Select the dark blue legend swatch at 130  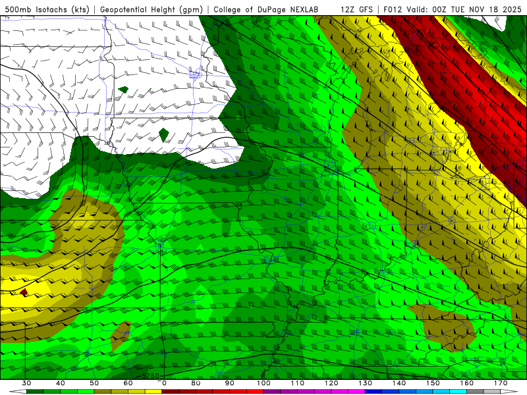coord(374,392)
